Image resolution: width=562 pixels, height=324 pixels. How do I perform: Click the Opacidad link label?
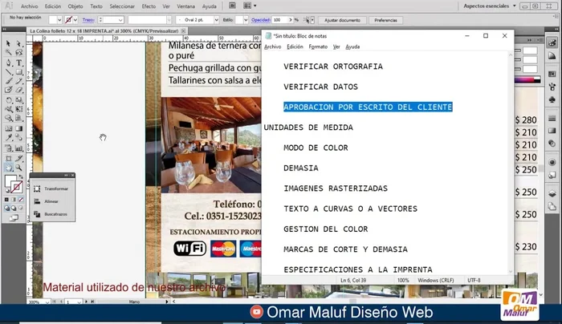(x=260, y=18)
